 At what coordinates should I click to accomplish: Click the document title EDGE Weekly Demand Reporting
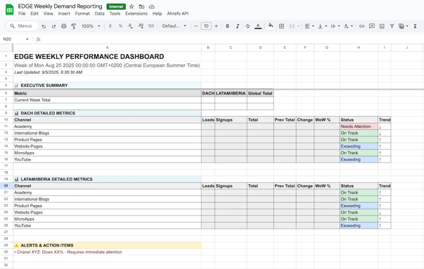tap(60, 7)
